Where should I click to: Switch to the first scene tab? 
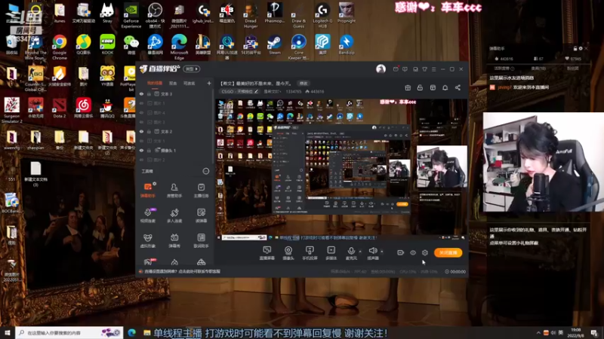[x=155, y=83]
